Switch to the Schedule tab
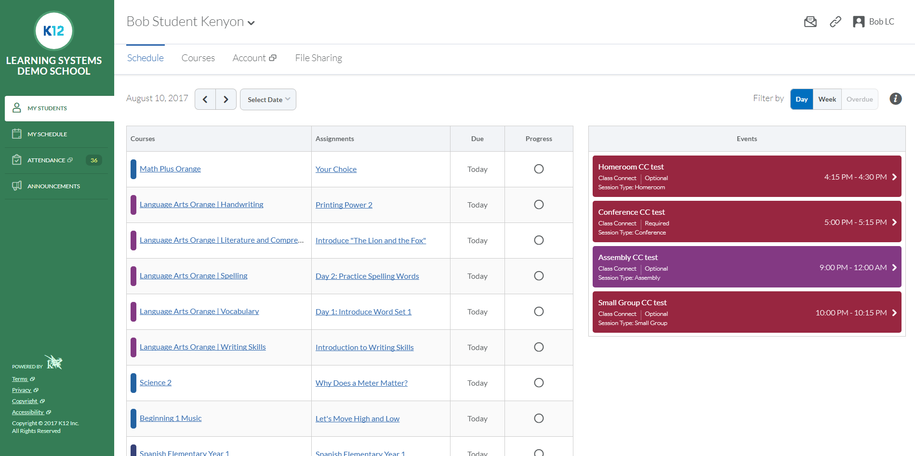915x456 pixels. pyautogui.click(x=146, y=58)
